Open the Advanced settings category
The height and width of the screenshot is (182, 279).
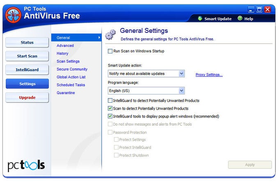pyautogui.click(x=65, y=46)
